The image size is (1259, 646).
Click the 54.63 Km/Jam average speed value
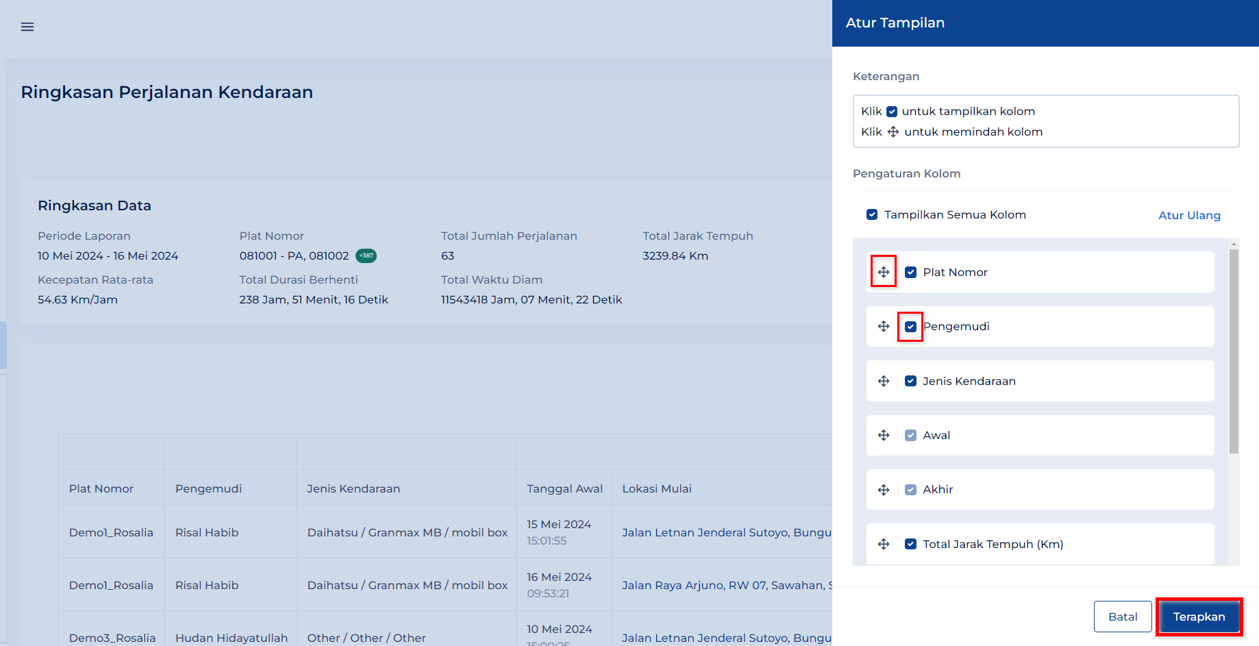tap(77, 299)
